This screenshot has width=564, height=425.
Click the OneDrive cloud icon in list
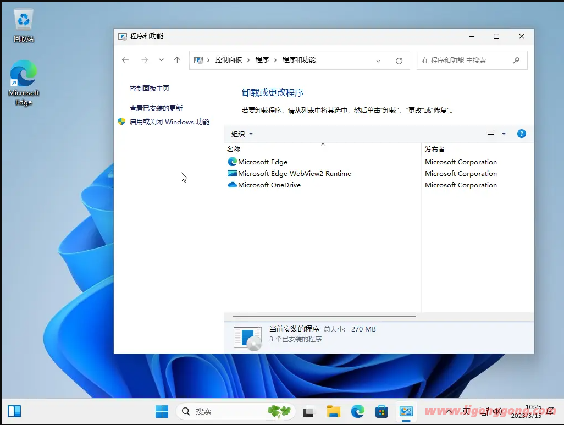coord(233,185)
